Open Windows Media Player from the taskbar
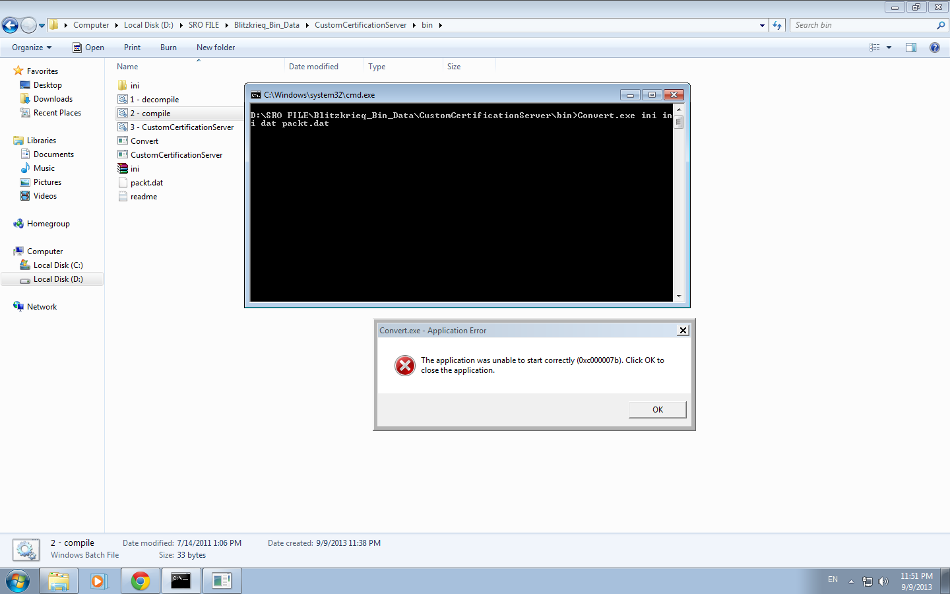The height and width of the screenshot is (594, 950). click(x=99, y=581)
